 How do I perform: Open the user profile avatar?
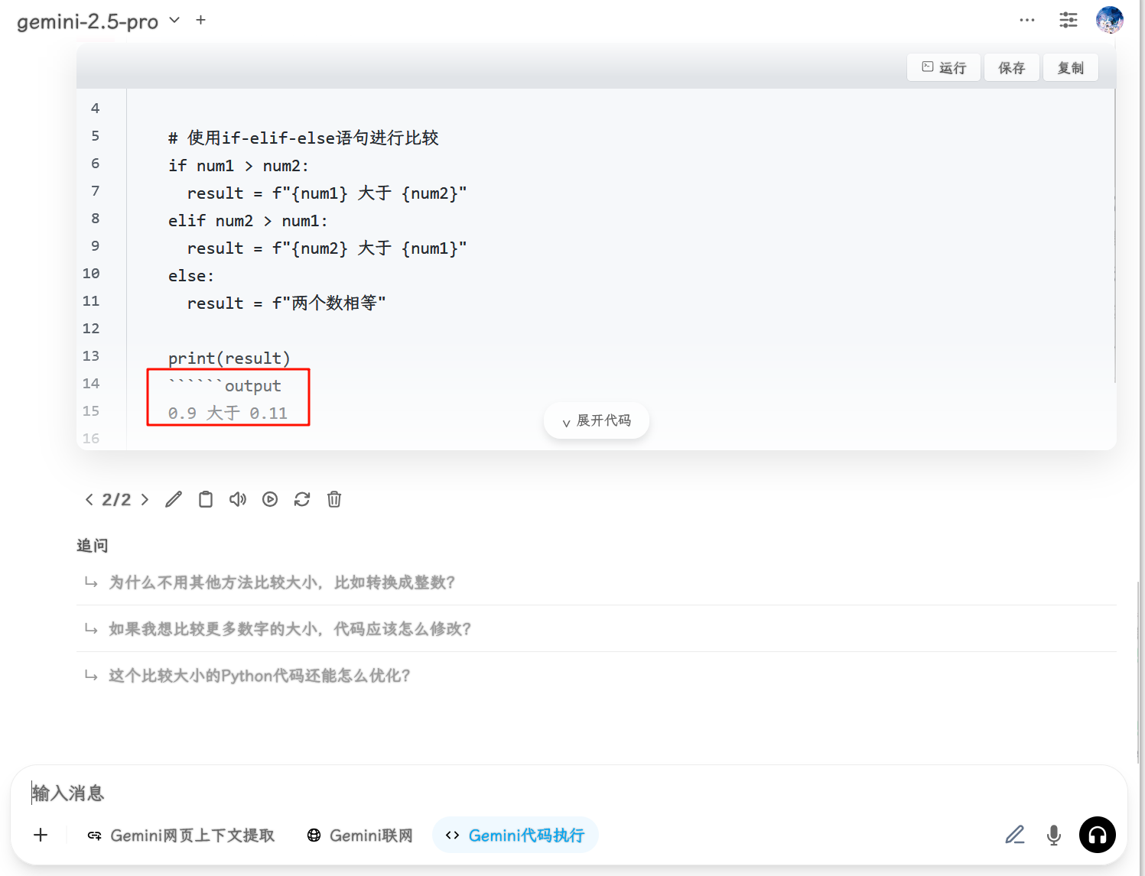[x=1110, y=20]
